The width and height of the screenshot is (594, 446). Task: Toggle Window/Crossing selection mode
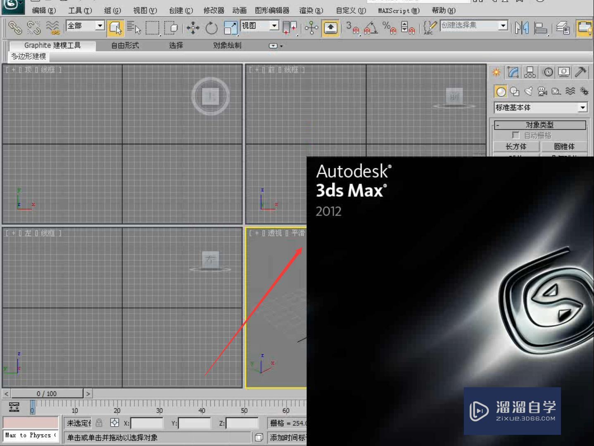point(171,28)
